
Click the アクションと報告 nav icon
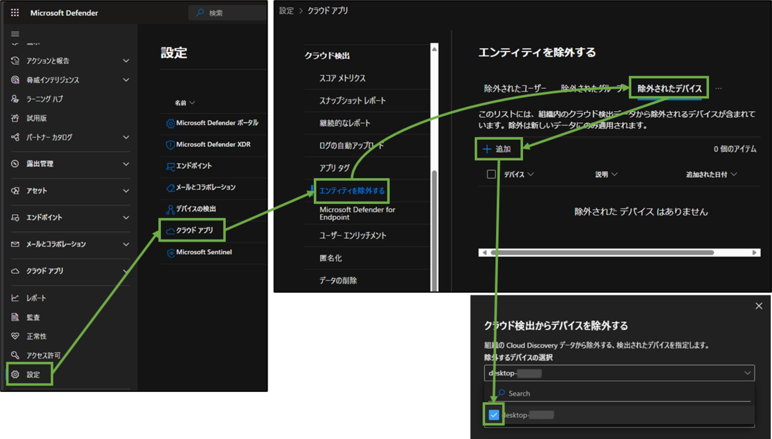[x=15, y=61]
